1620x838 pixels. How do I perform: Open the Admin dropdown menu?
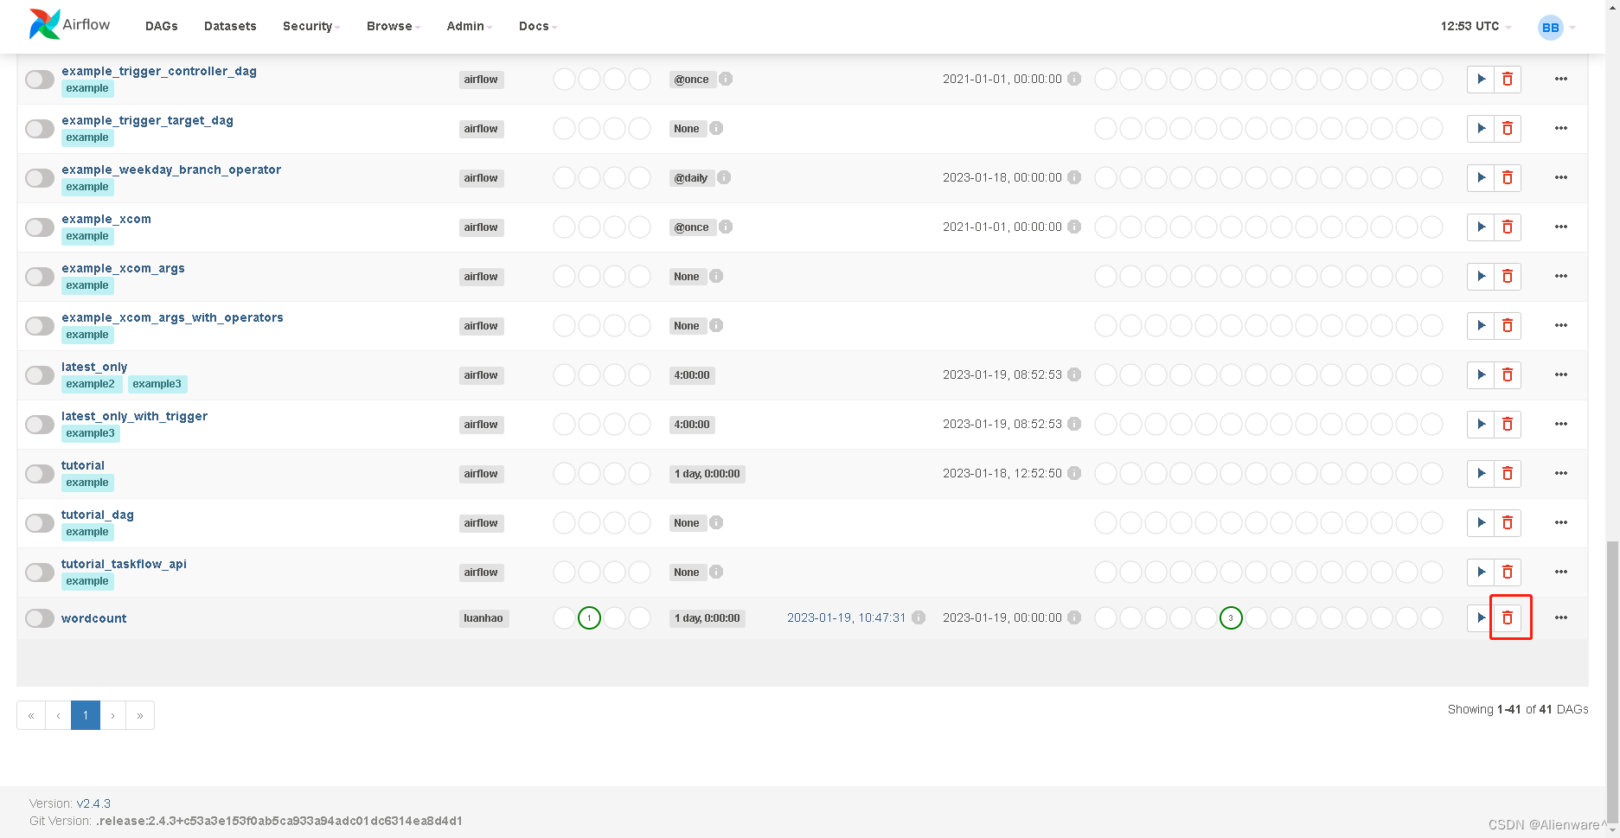click(467, 26)
